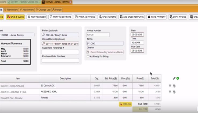This screenshot has height=113, width=198.
Task: Click the pencil edit icon above the table
Action: [174, 78]
